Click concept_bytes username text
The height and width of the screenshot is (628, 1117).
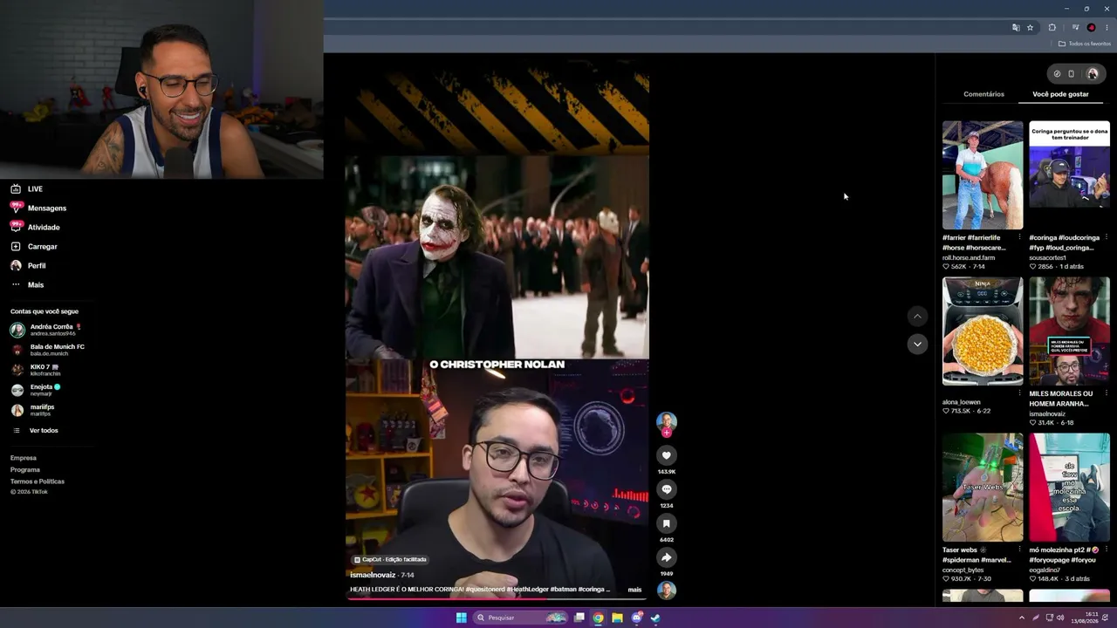click(x=963, y=570)
